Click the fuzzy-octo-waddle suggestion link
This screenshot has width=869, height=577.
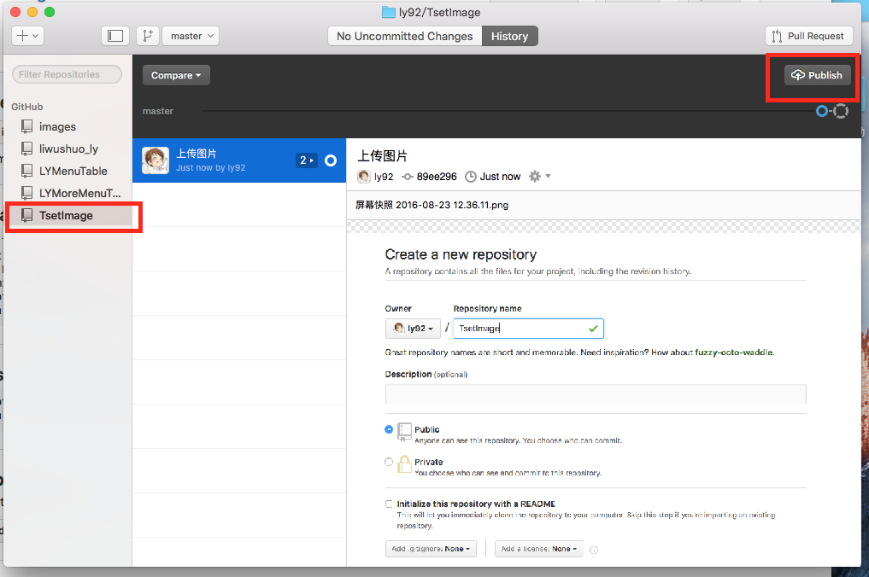coord(734,353)
